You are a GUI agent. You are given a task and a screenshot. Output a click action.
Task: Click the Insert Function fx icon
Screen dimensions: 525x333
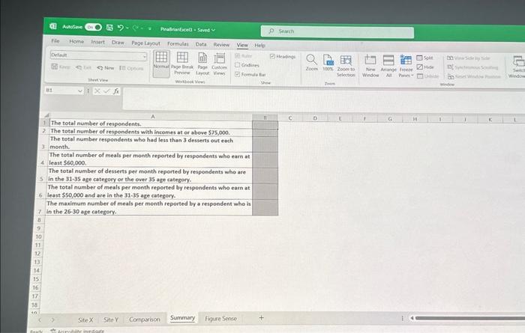pos(116,91)
